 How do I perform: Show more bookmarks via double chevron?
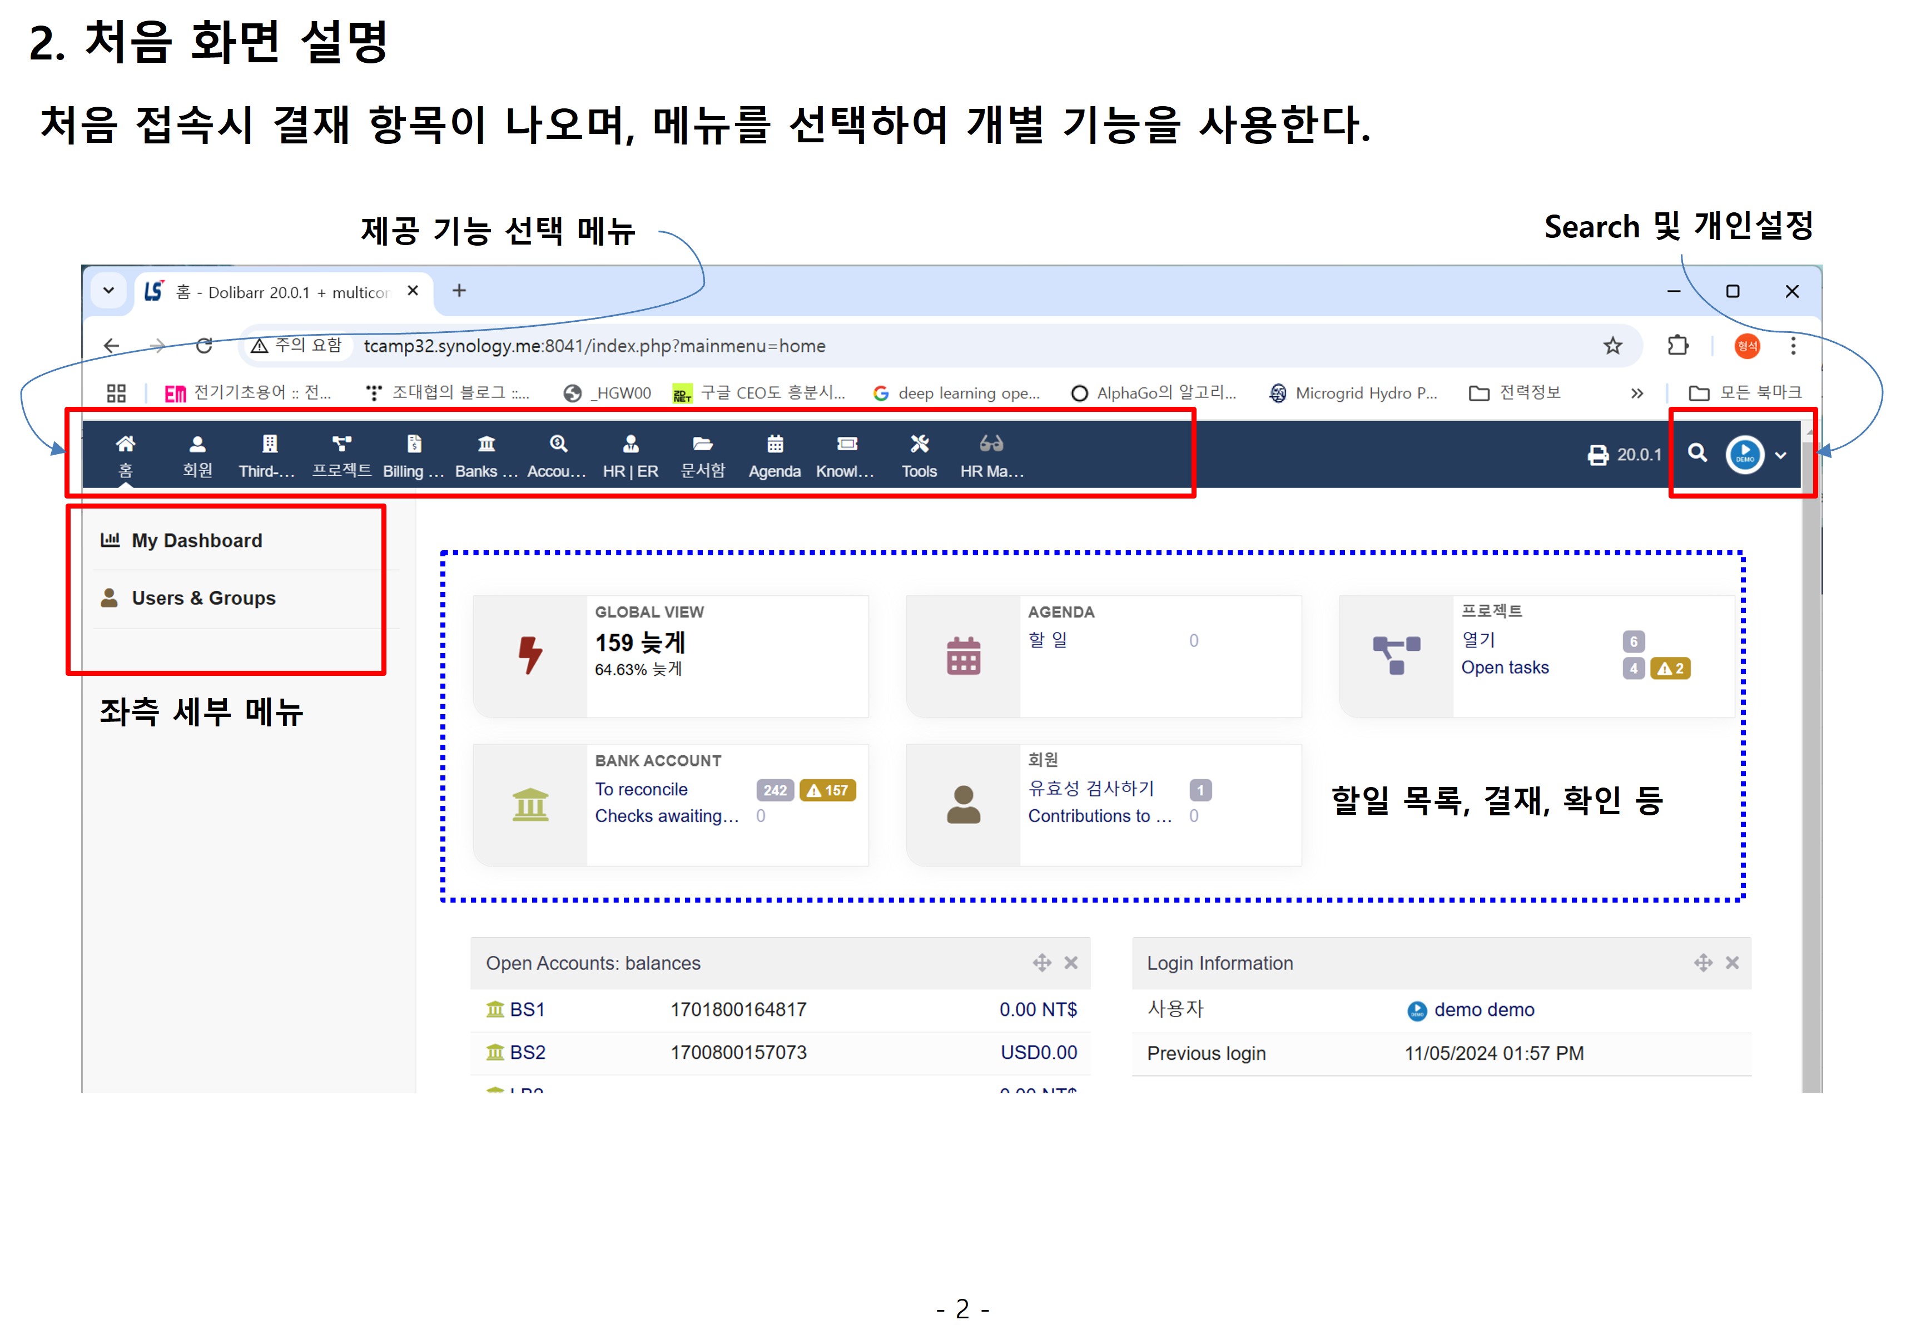[x=1636, y=393]
